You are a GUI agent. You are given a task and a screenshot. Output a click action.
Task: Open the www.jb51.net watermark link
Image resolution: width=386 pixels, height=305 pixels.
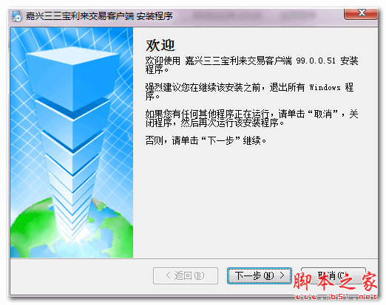click(336, 297)
